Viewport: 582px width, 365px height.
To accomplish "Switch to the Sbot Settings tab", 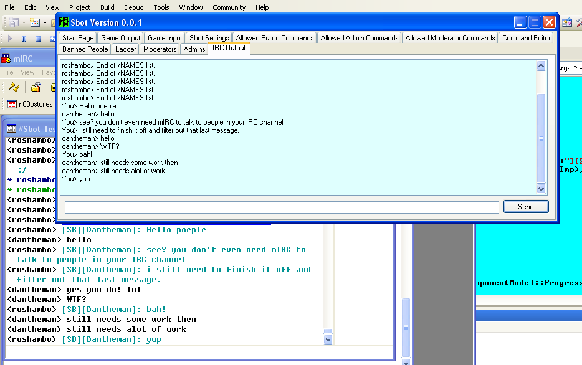I will (x=209, y=38).
